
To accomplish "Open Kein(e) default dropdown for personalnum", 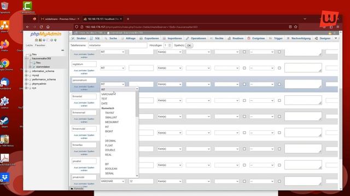I will click(170, 84).
